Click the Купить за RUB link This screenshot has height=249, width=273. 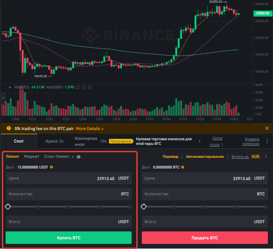point(246,156)
